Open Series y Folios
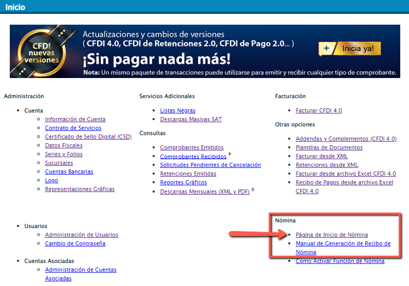This screenshot has height=286, width=409. click(x=64, y=154)
